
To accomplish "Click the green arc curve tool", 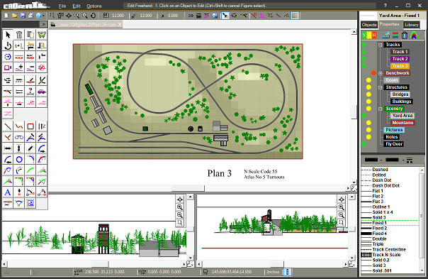I will (30, 170).
